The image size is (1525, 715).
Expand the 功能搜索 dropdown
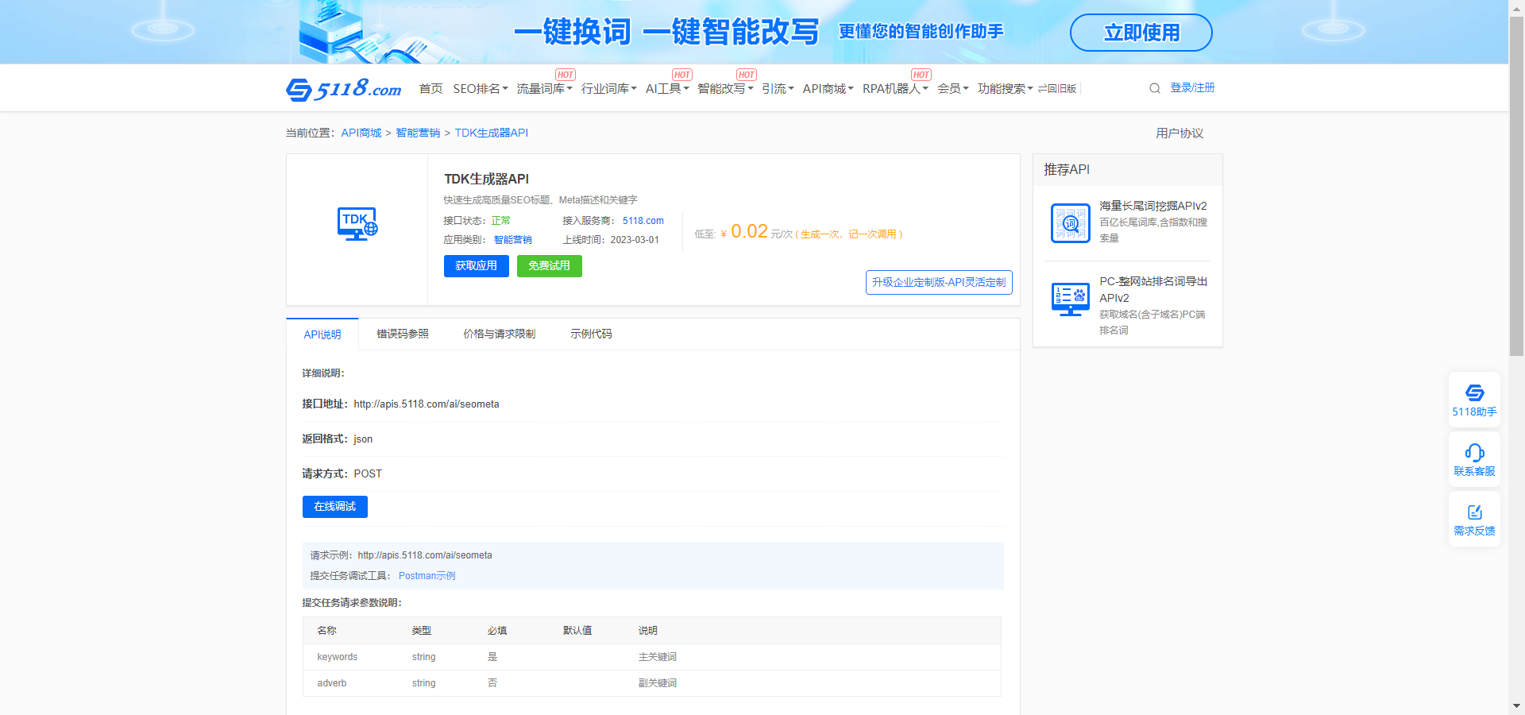pyautogui.click(x=1005, y=89)
